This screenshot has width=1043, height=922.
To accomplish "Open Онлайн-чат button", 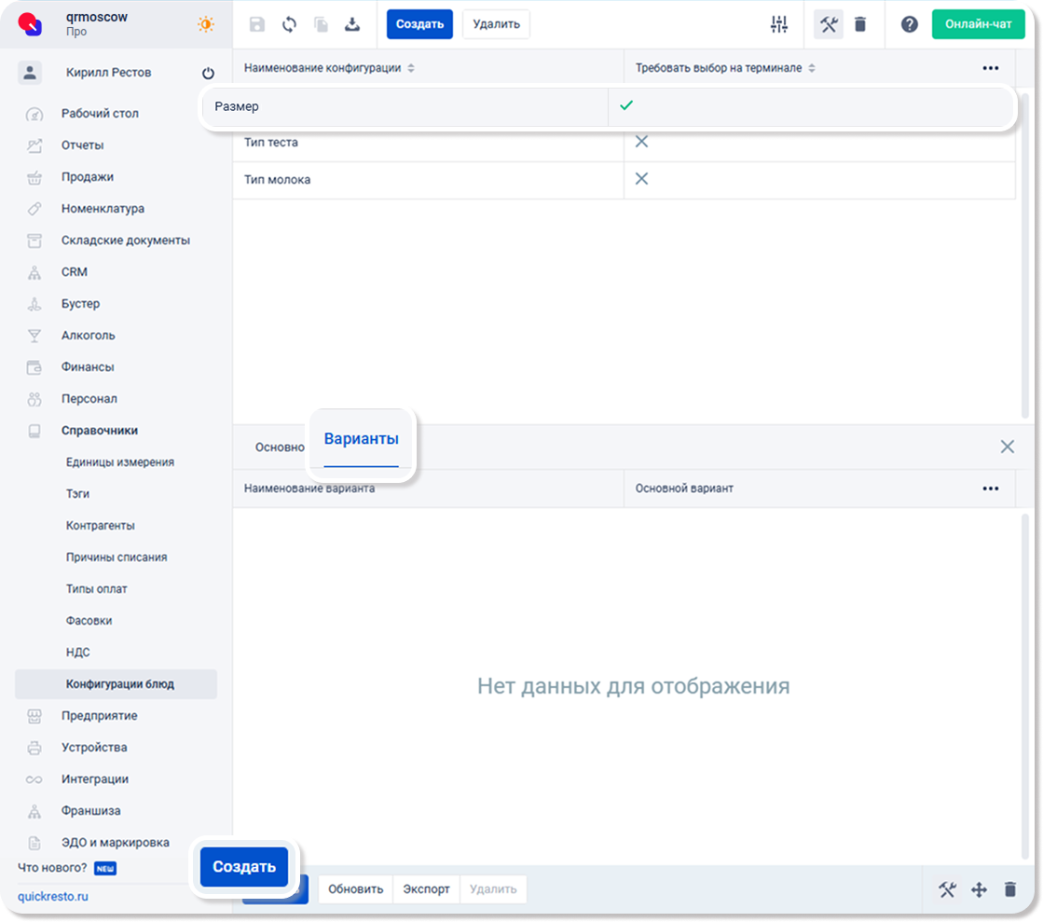I will [978, 24].
